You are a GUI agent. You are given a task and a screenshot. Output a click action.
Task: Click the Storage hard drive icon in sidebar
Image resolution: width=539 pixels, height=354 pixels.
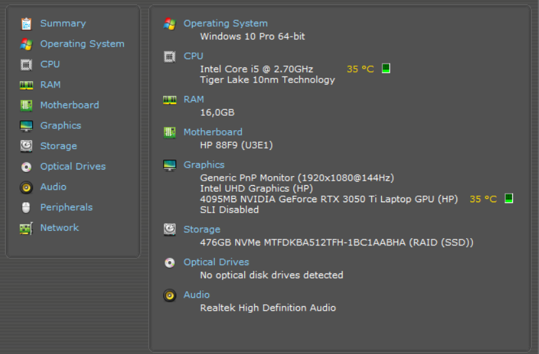26,147
